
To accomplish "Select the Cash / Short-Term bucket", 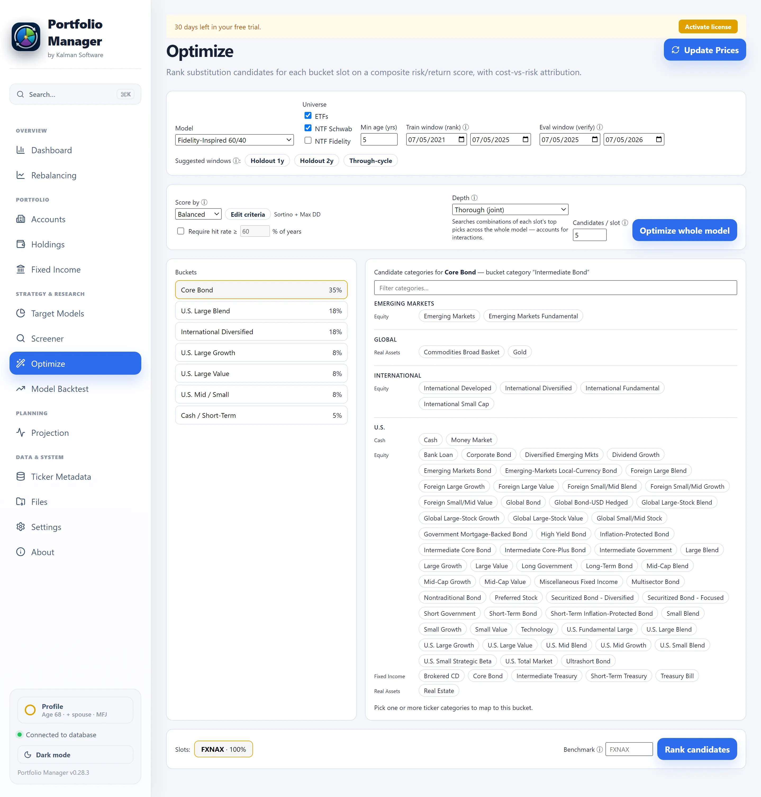I will click(261, 415).
